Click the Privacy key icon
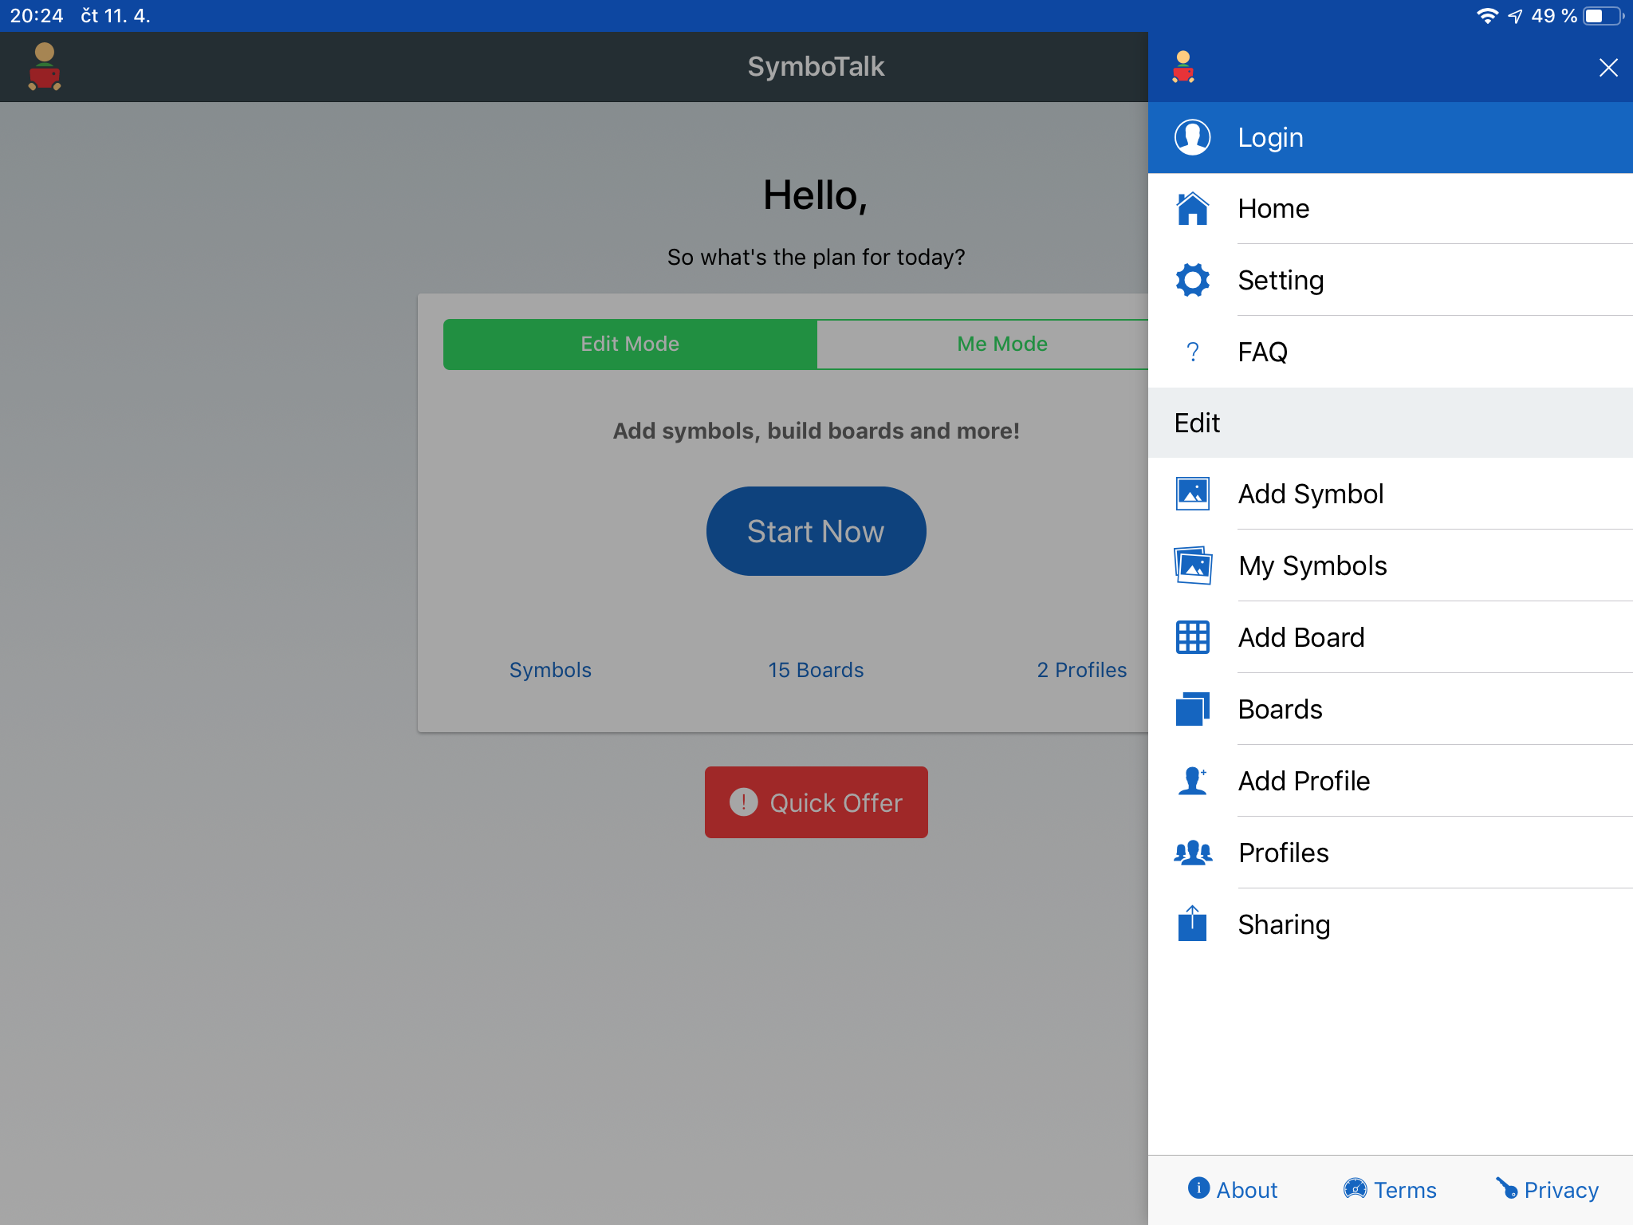This screenshot has height=1225, width=1633. [1506, 1188]
